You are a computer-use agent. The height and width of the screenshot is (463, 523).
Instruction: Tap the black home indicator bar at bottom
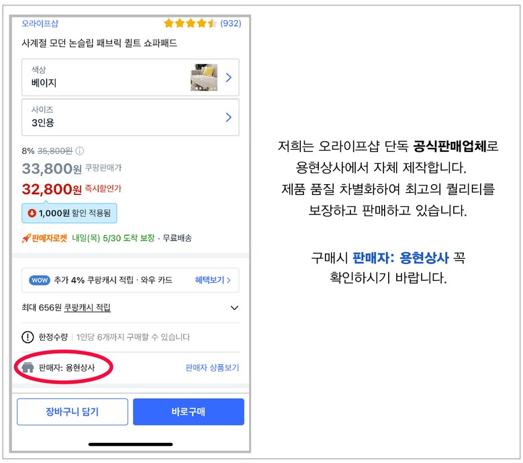130,444
